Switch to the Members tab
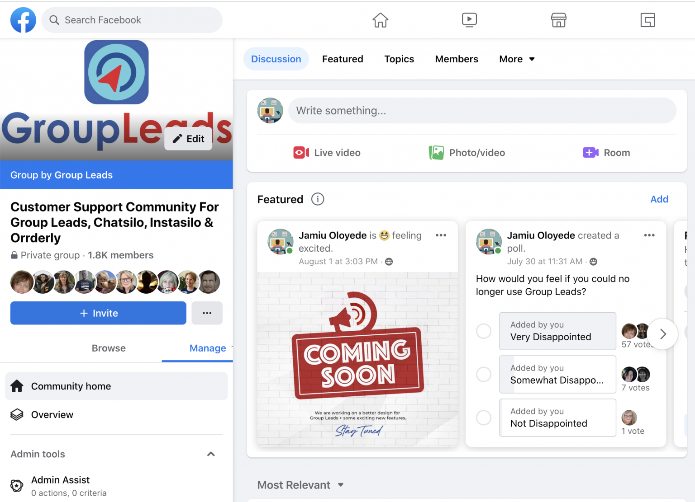 tap(457, 59)
